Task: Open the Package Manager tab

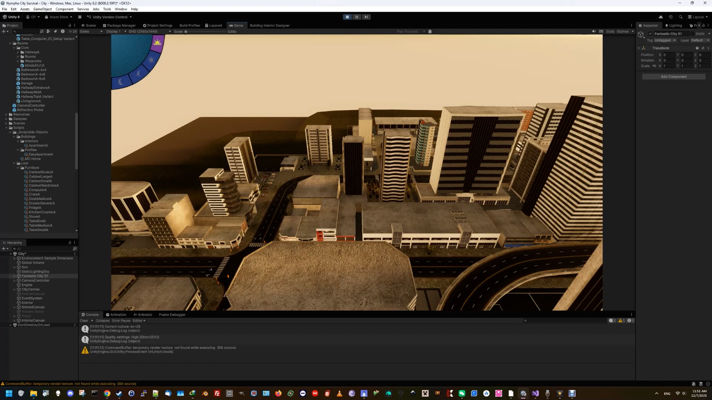Action: [x=119, y=26]
